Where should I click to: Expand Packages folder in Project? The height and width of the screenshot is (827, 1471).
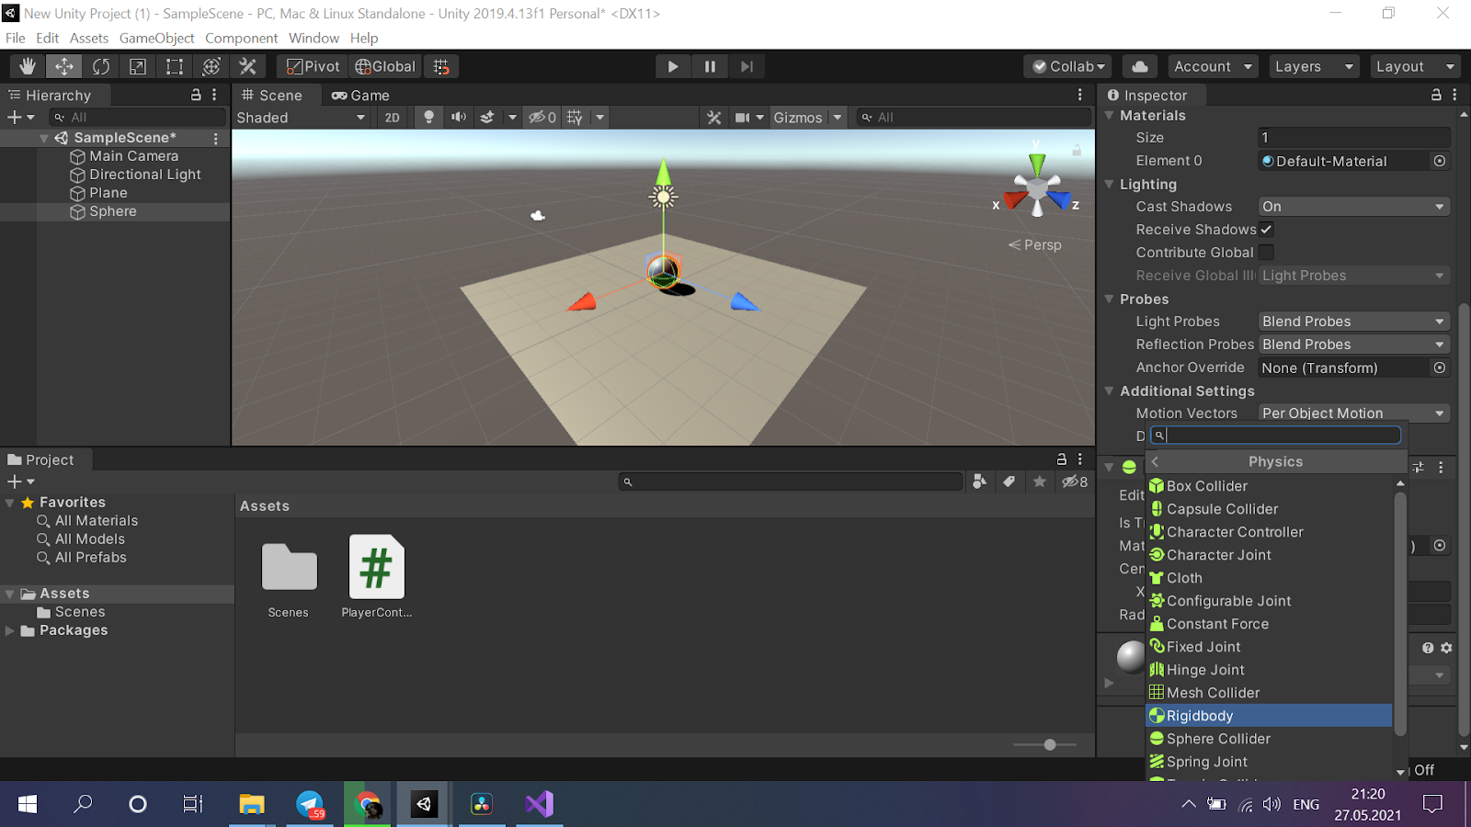[10, 630]
